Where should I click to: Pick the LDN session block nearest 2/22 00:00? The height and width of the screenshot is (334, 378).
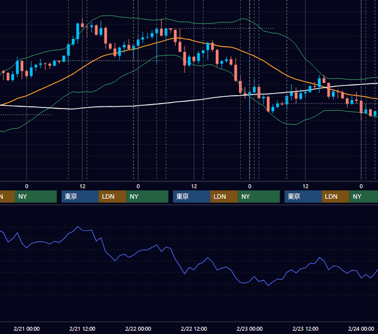pos(113,197)
